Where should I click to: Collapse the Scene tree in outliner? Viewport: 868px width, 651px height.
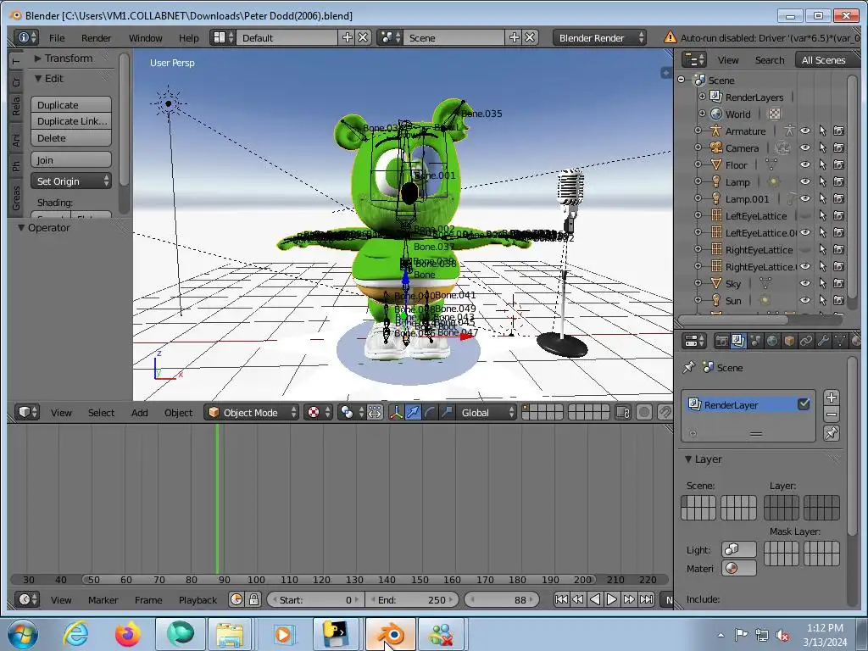[x=682, y=80]
